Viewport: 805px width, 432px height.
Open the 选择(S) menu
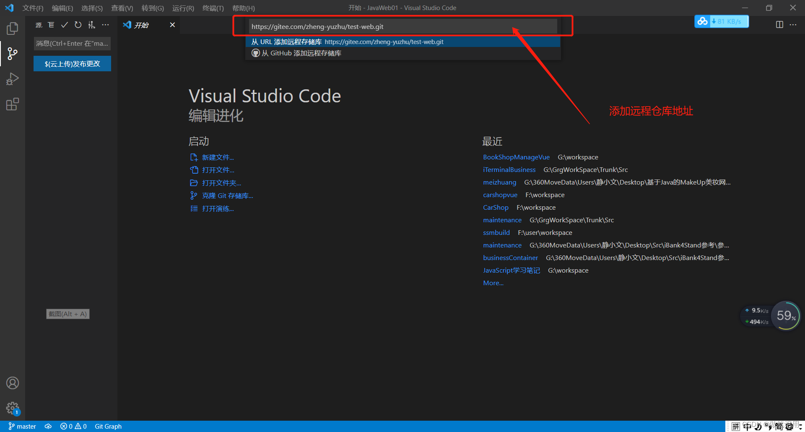(x=92, y=8)
